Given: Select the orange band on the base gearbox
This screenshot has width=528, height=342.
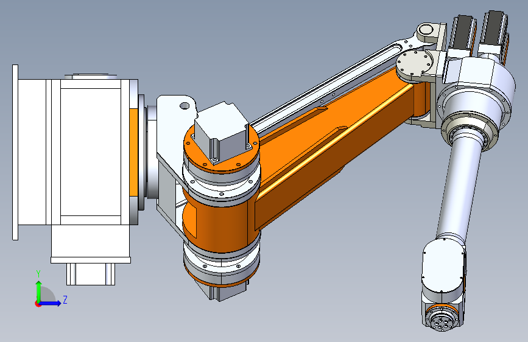Looking at the screenshot, I should [x=134, y=152].
